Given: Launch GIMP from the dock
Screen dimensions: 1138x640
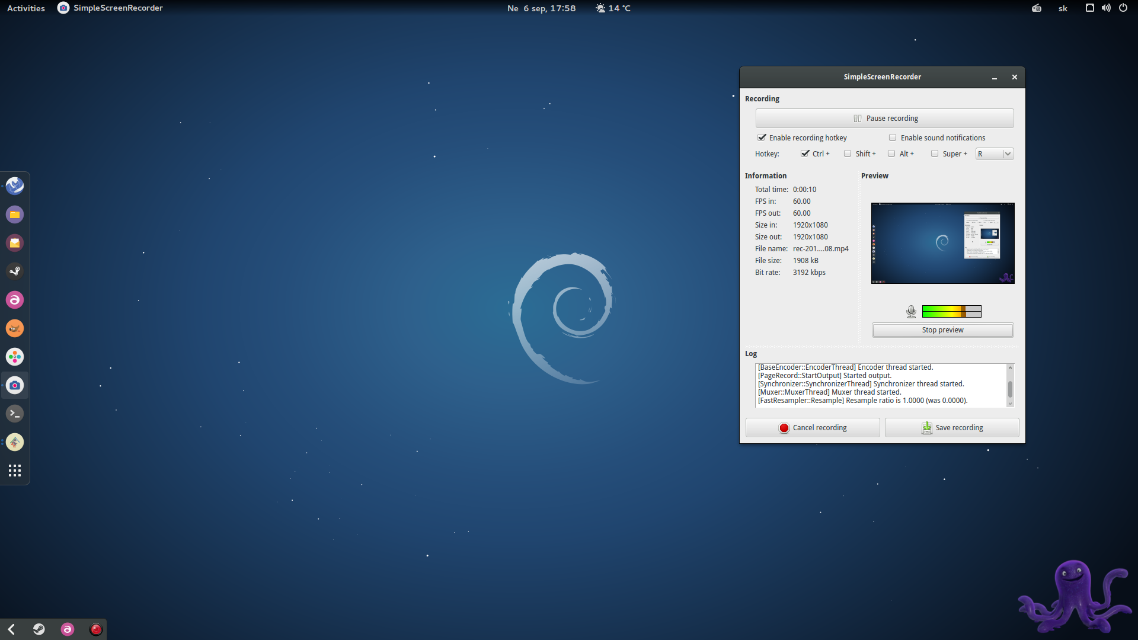Looking at the screenshot, I should [15, 328].
